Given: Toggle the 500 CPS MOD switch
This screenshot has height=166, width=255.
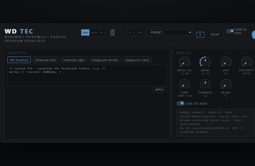Looking at the screenshot, I should 181,103.
